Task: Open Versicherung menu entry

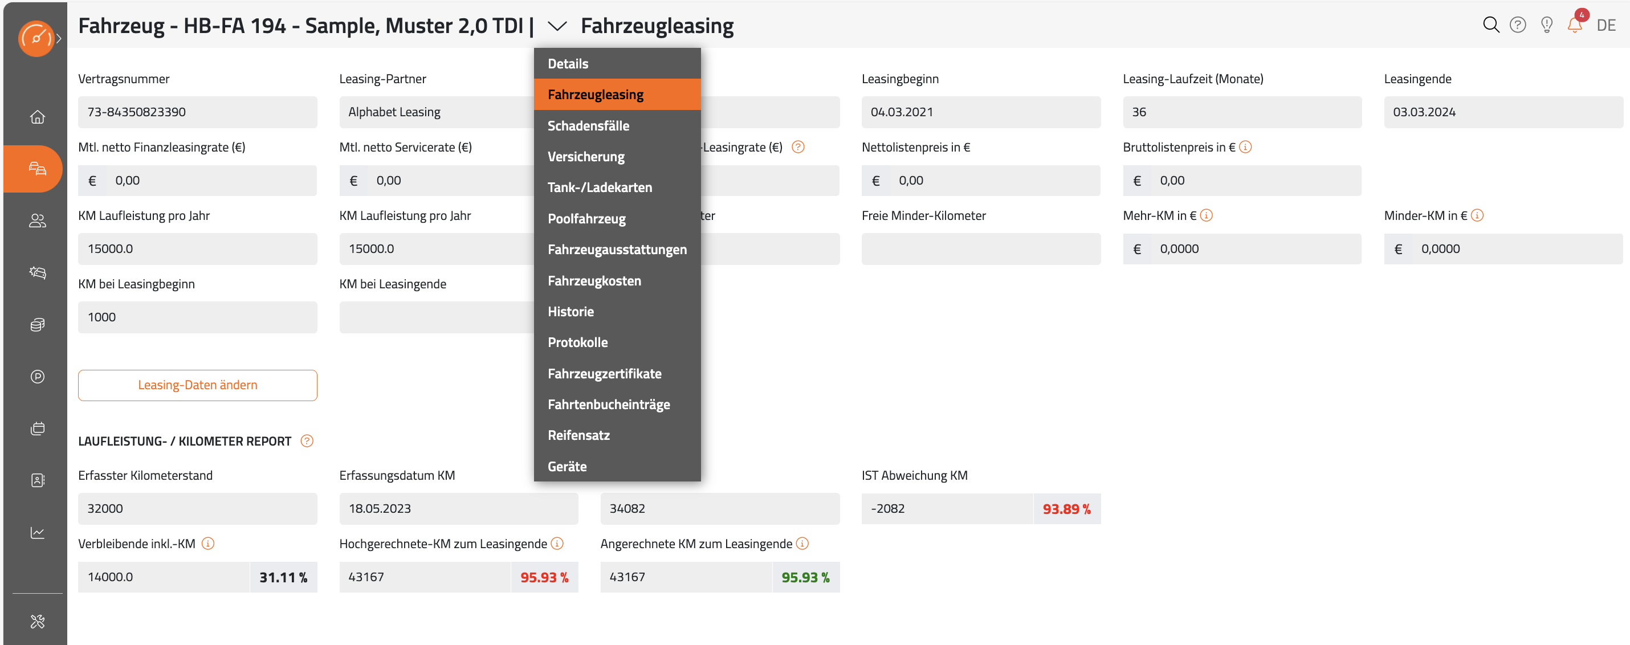Action: 617,156
